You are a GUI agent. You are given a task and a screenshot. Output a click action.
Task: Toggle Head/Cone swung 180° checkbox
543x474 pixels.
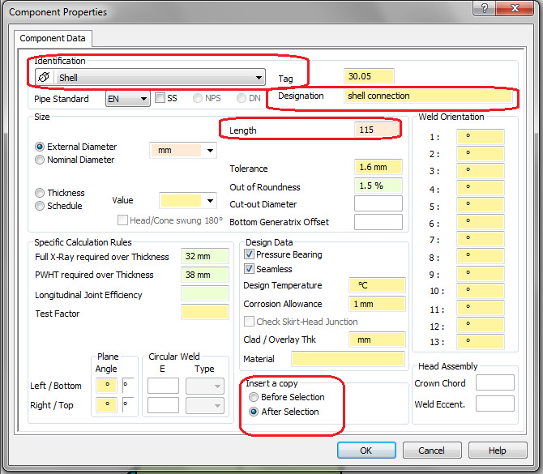(122, 220)
